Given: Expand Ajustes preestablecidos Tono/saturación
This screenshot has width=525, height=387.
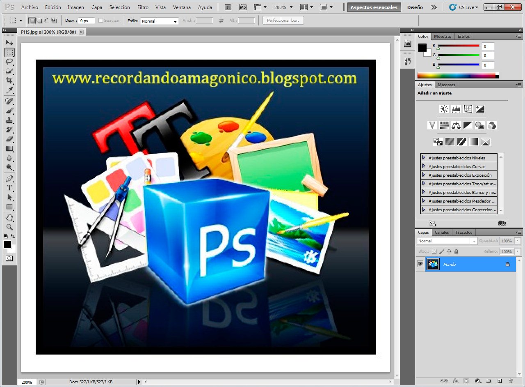Looking at the screenshot, I should 424,183.
